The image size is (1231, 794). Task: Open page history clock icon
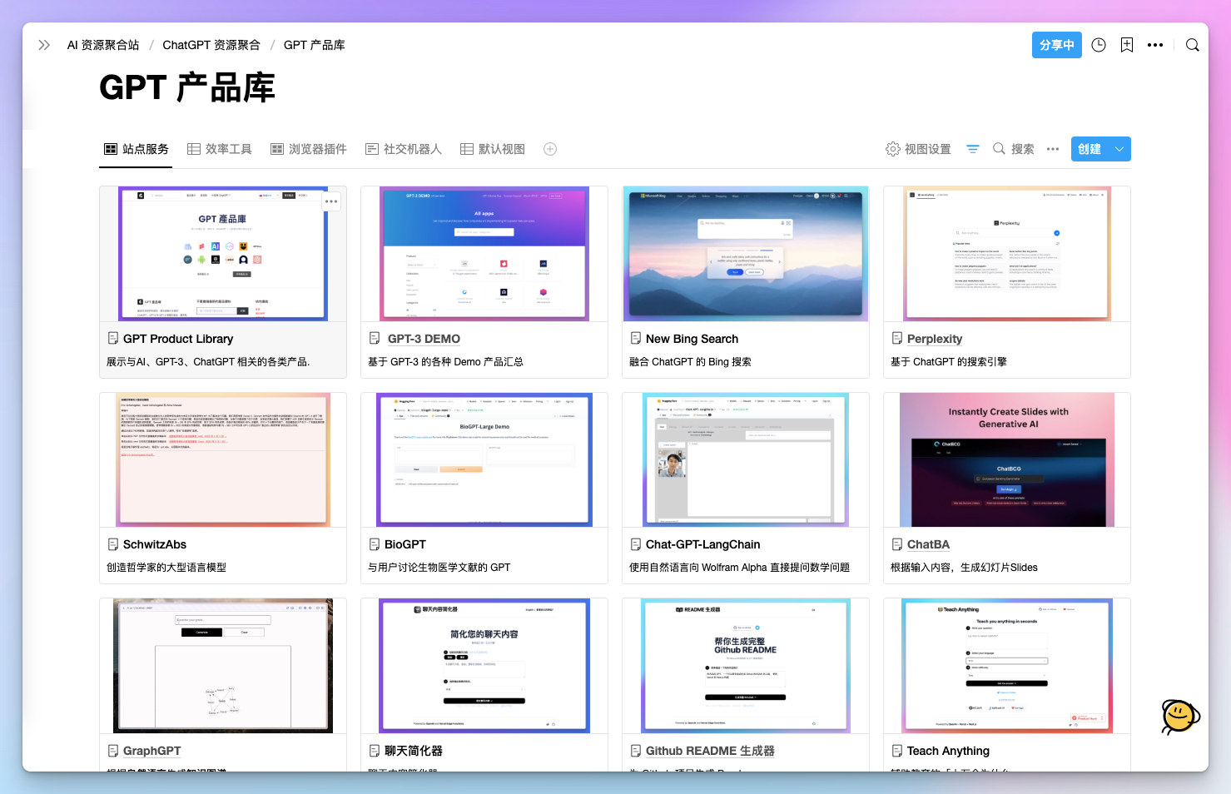tap(1099, 45)
